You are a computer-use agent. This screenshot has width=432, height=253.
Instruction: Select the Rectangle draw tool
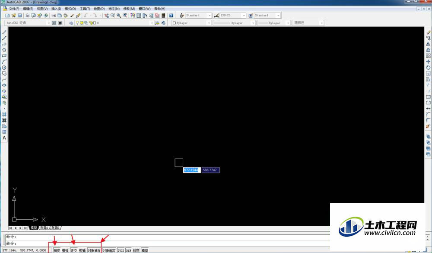coord(4,56)
